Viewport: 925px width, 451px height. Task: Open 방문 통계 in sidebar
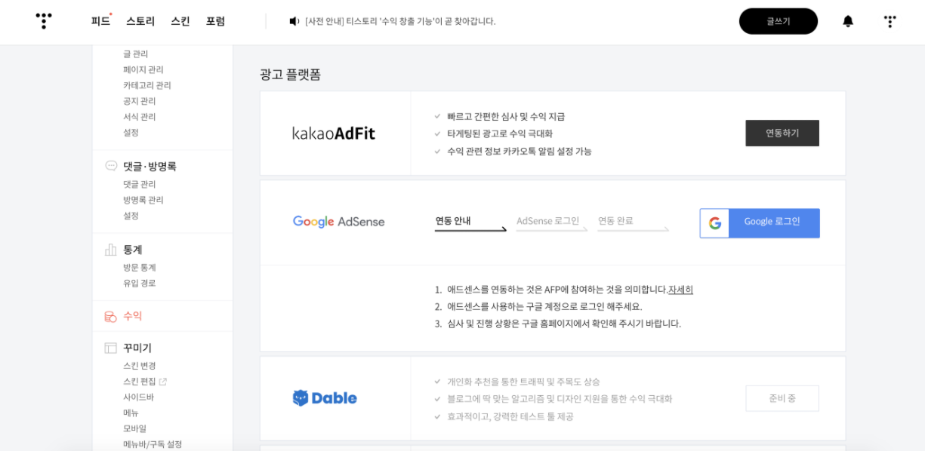click(x=140, y=268)
